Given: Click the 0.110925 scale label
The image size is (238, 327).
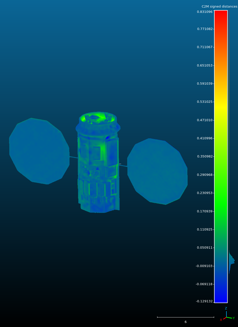Looking at the screenshot, I should [205, 230].
